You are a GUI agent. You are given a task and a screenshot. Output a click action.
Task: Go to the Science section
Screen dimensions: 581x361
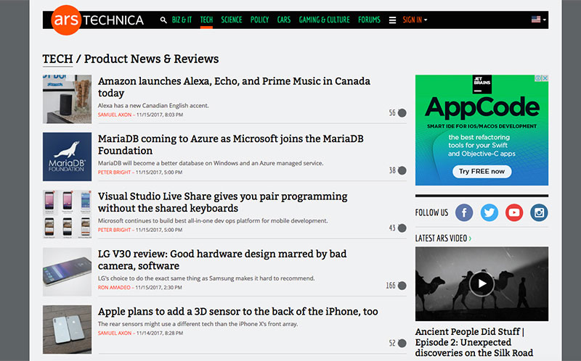232,20
